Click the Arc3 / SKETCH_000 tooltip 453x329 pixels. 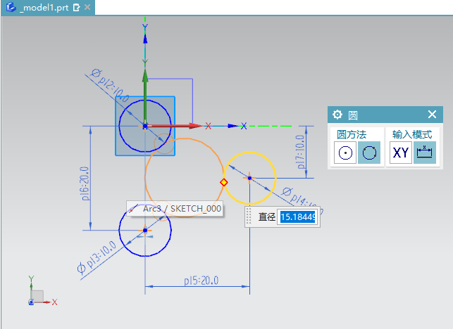175,209
